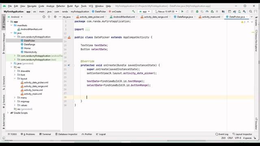Collapse the layout folder
The height and width of the screenshot is (146, 260).
pos(15,78)
